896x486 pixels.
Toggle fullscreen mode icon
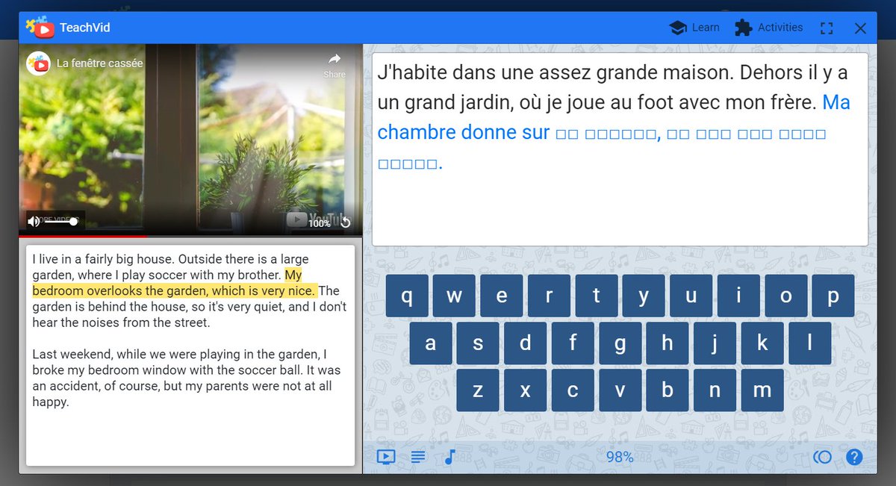[x=826, y=28]
